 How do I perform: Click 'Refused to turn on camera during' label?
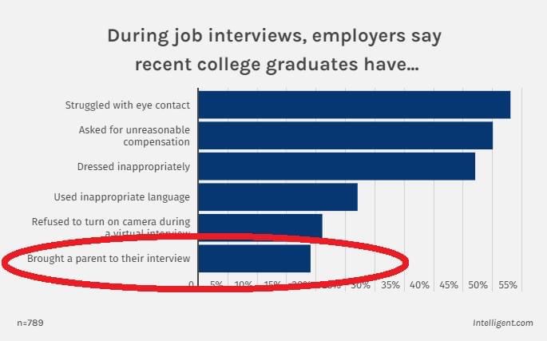111,222
